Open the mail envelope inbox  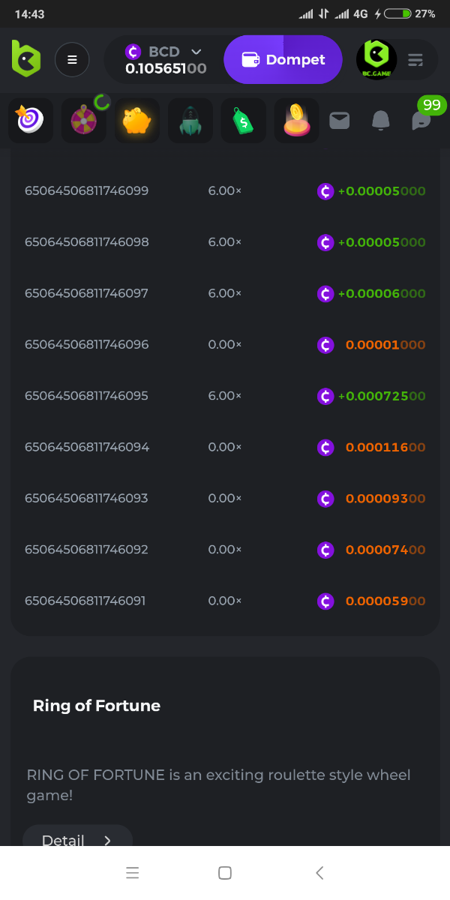(x=340, y=120)
